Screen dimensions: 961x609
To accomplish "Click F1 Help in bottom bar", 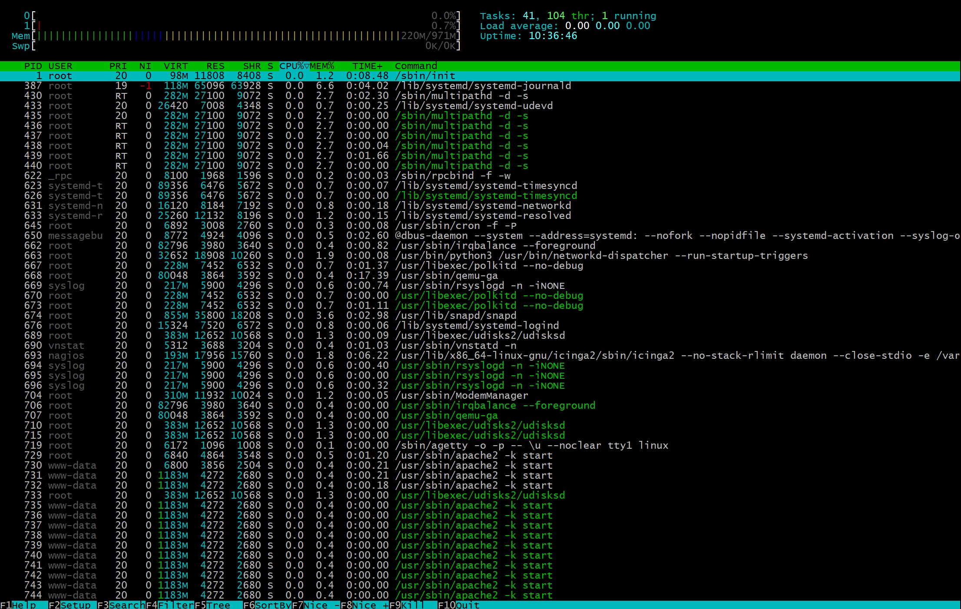I will pyautogui.click(x=24, y=605).
